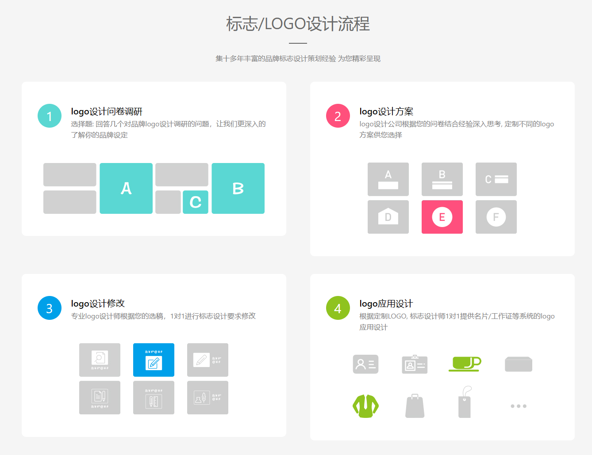This screenshot has width=592, height=455.
Task: Click the three dots more icon
Action: [519, 406]
